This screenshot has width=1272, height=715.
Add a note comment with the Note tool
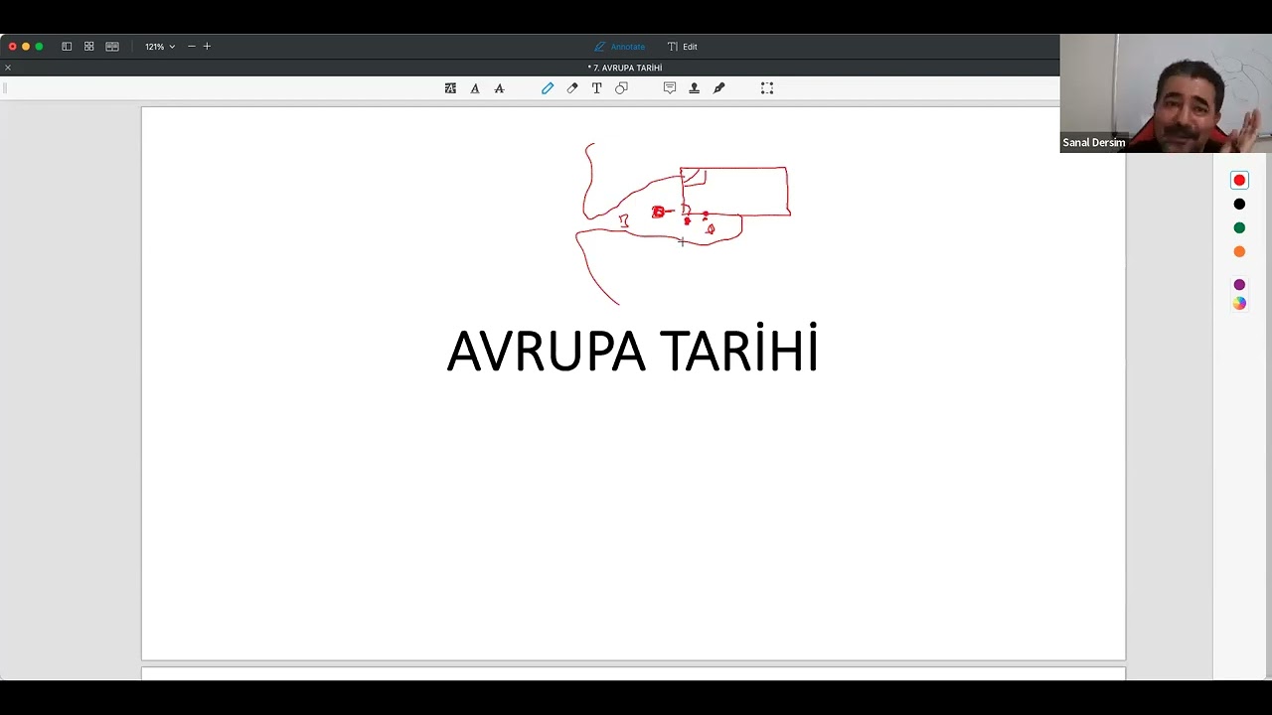(670, 88)
